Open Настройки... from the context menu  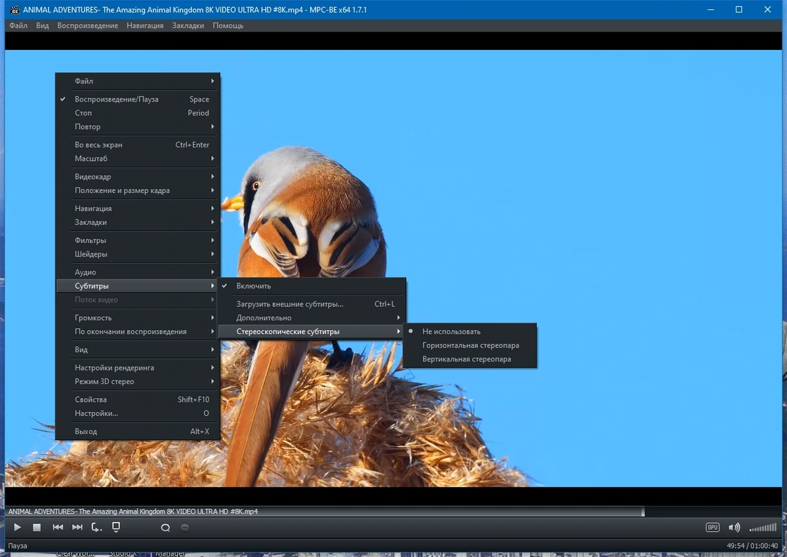point(138,413)
